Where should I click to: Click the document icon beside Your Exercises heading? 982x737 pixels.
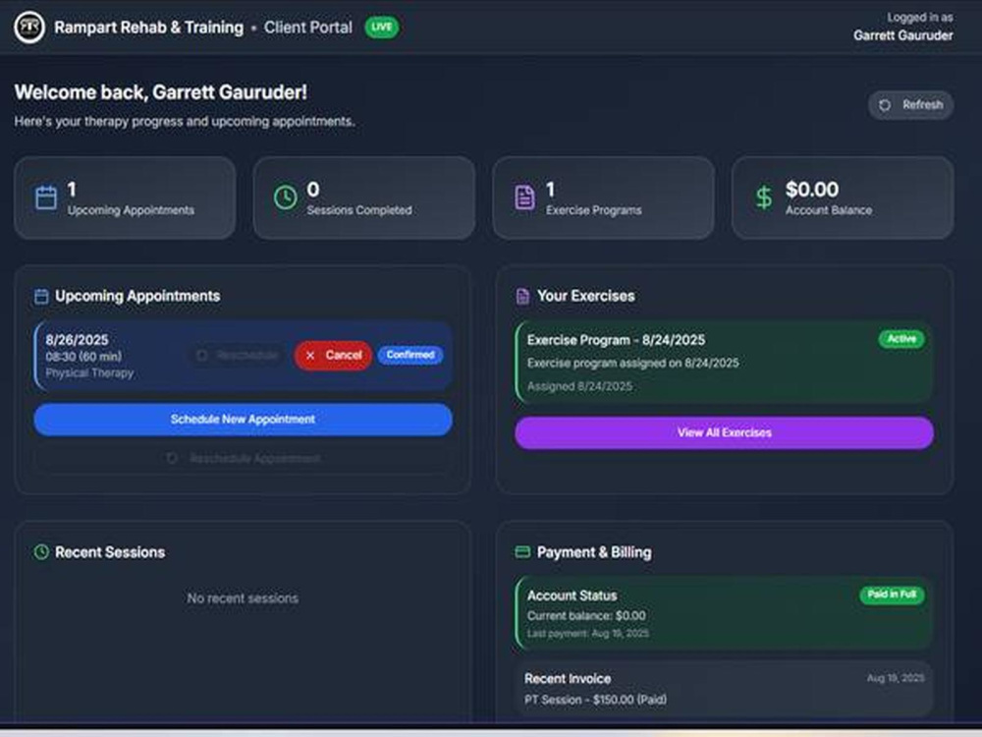point(522,297)
